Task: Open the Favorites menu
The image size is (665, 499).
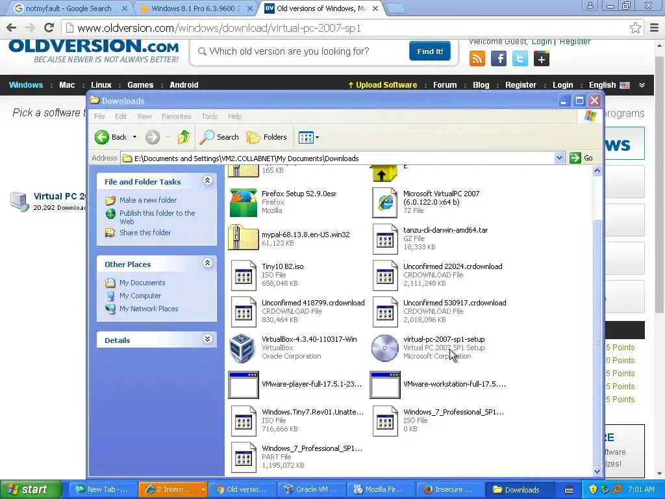Action: click(176, 116)
